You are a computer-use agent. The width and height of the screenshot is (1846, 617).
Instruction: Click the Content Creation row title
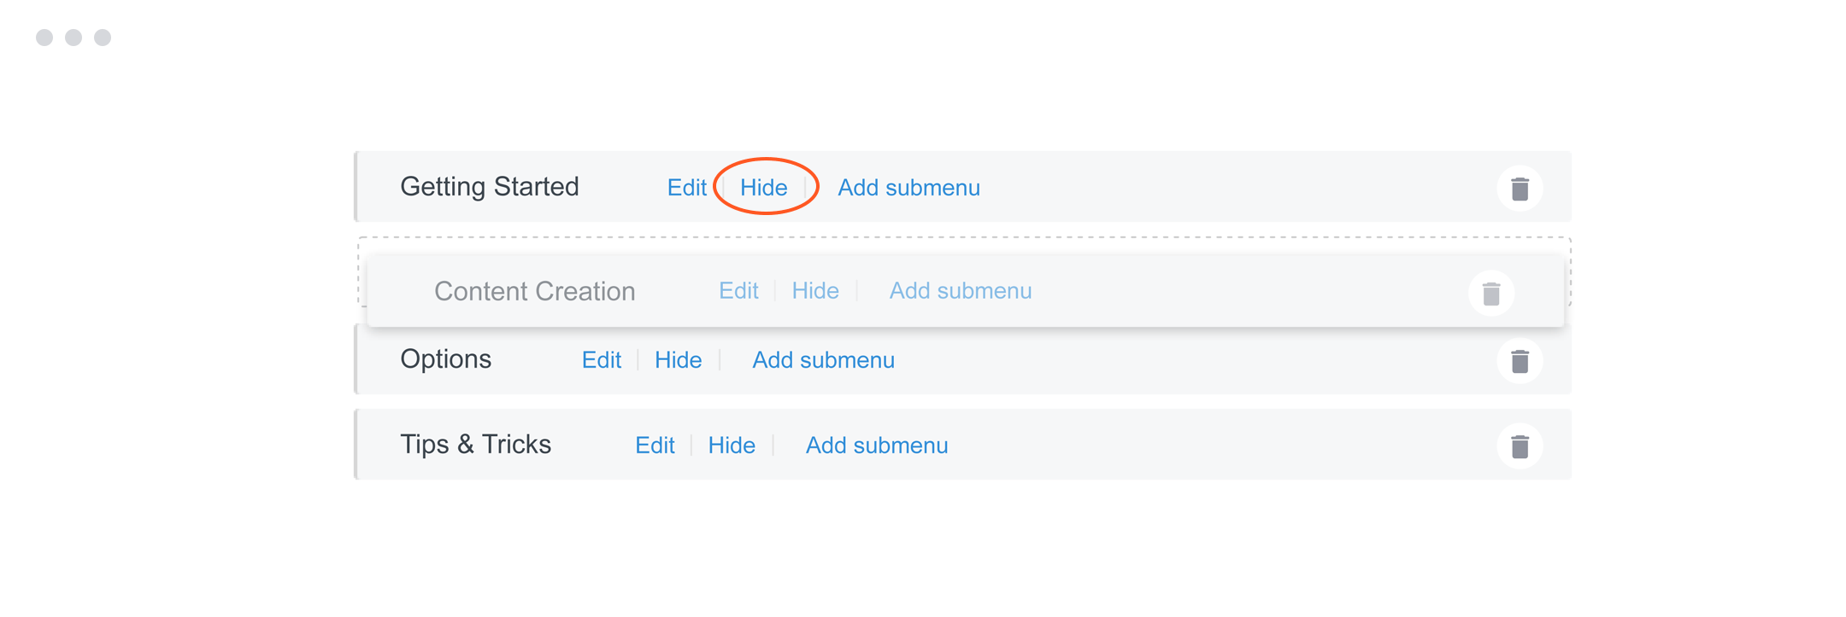[534, 291]
